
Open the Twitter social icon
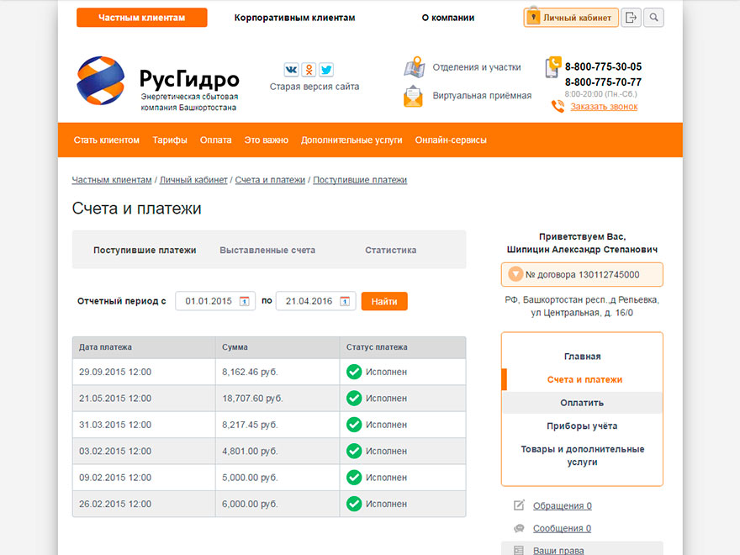pyautogui.click(x=326, y=70)
